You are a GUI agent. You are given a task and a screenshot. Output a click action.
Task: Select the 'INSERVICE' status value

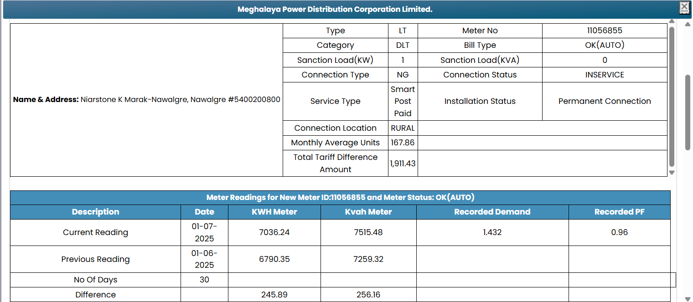(x=605, y=75)
